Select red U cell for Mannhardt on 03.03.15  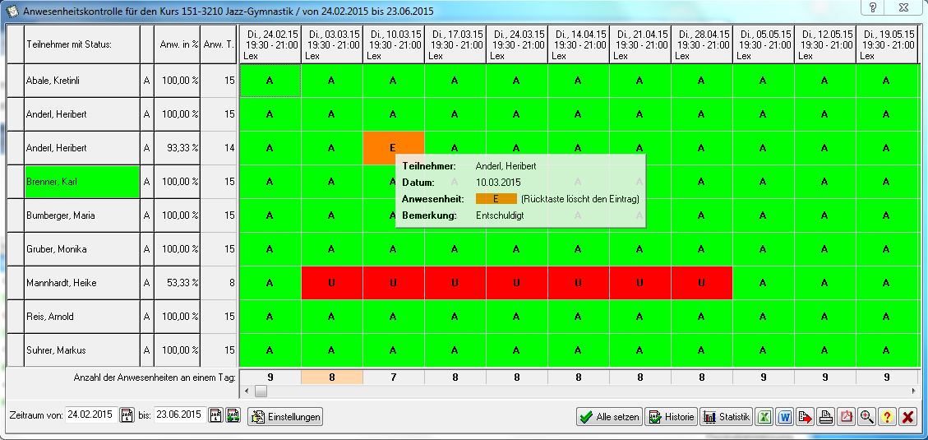click(331, 283)
